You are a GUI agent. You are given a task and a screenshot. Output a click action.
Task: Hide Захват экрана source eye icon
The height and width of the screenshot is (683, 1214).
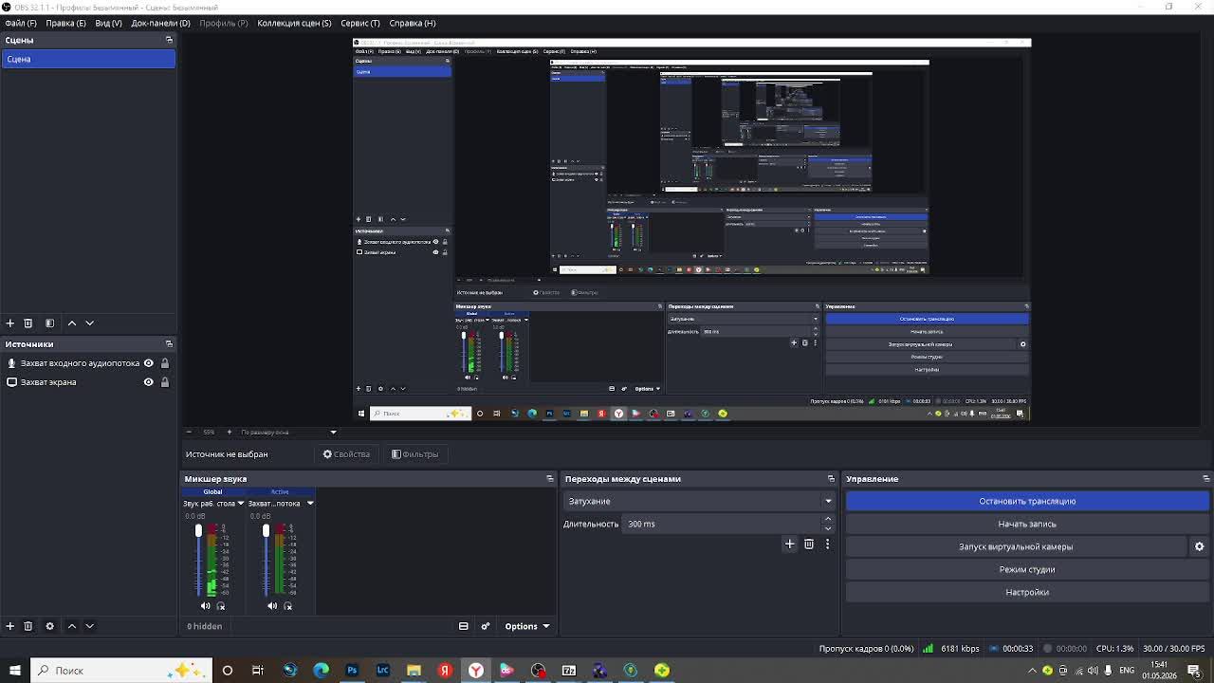click(x=148, y=382)
